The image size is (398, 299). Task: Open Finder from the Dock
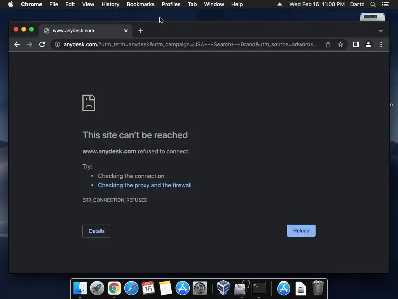[x=80, y=288]
